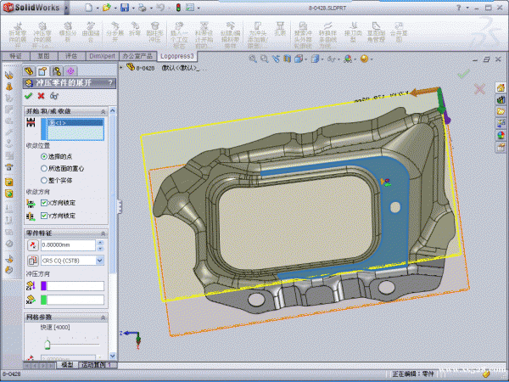Collapse the 网格参数 section
This screenshot has height=382, width=509.
click(x=103, y=316)
